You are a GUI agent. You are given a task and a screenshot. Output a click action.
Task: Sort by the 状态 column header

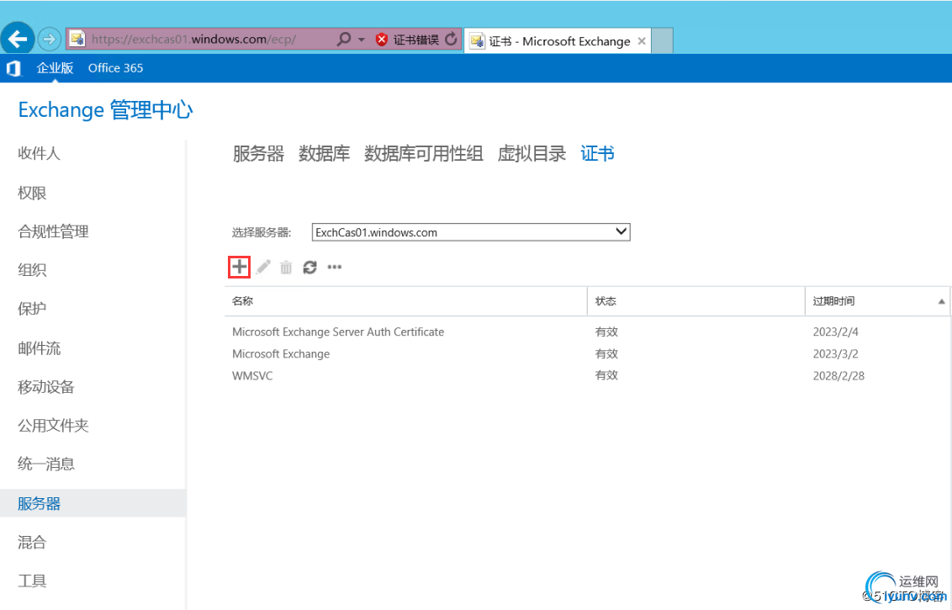point(695,301)
